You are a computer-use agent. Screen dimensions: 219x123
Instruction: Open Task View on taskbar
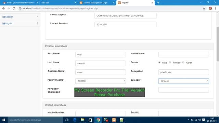[x=67, y=120]
